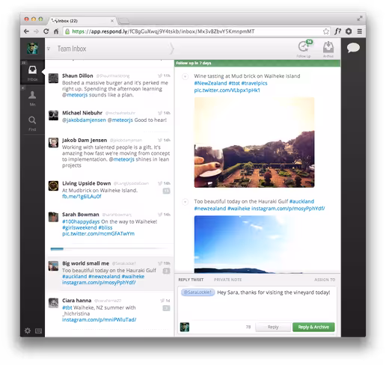
Task: Open the @meteorjs mention in Shaun Dillon's tweet
Action: (x=75, y=95)
